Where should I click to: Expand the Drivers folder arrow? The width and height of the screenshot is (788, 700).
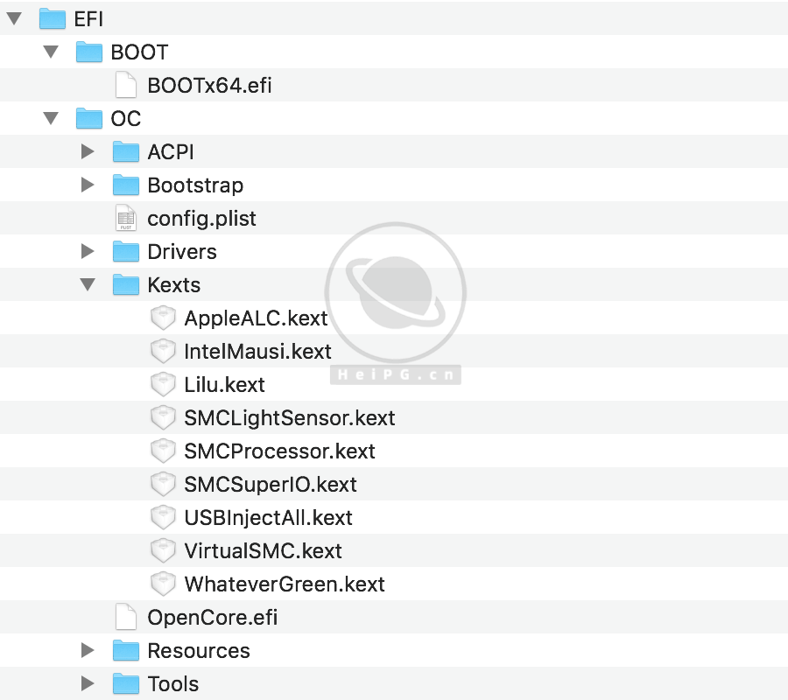(88, 251)
